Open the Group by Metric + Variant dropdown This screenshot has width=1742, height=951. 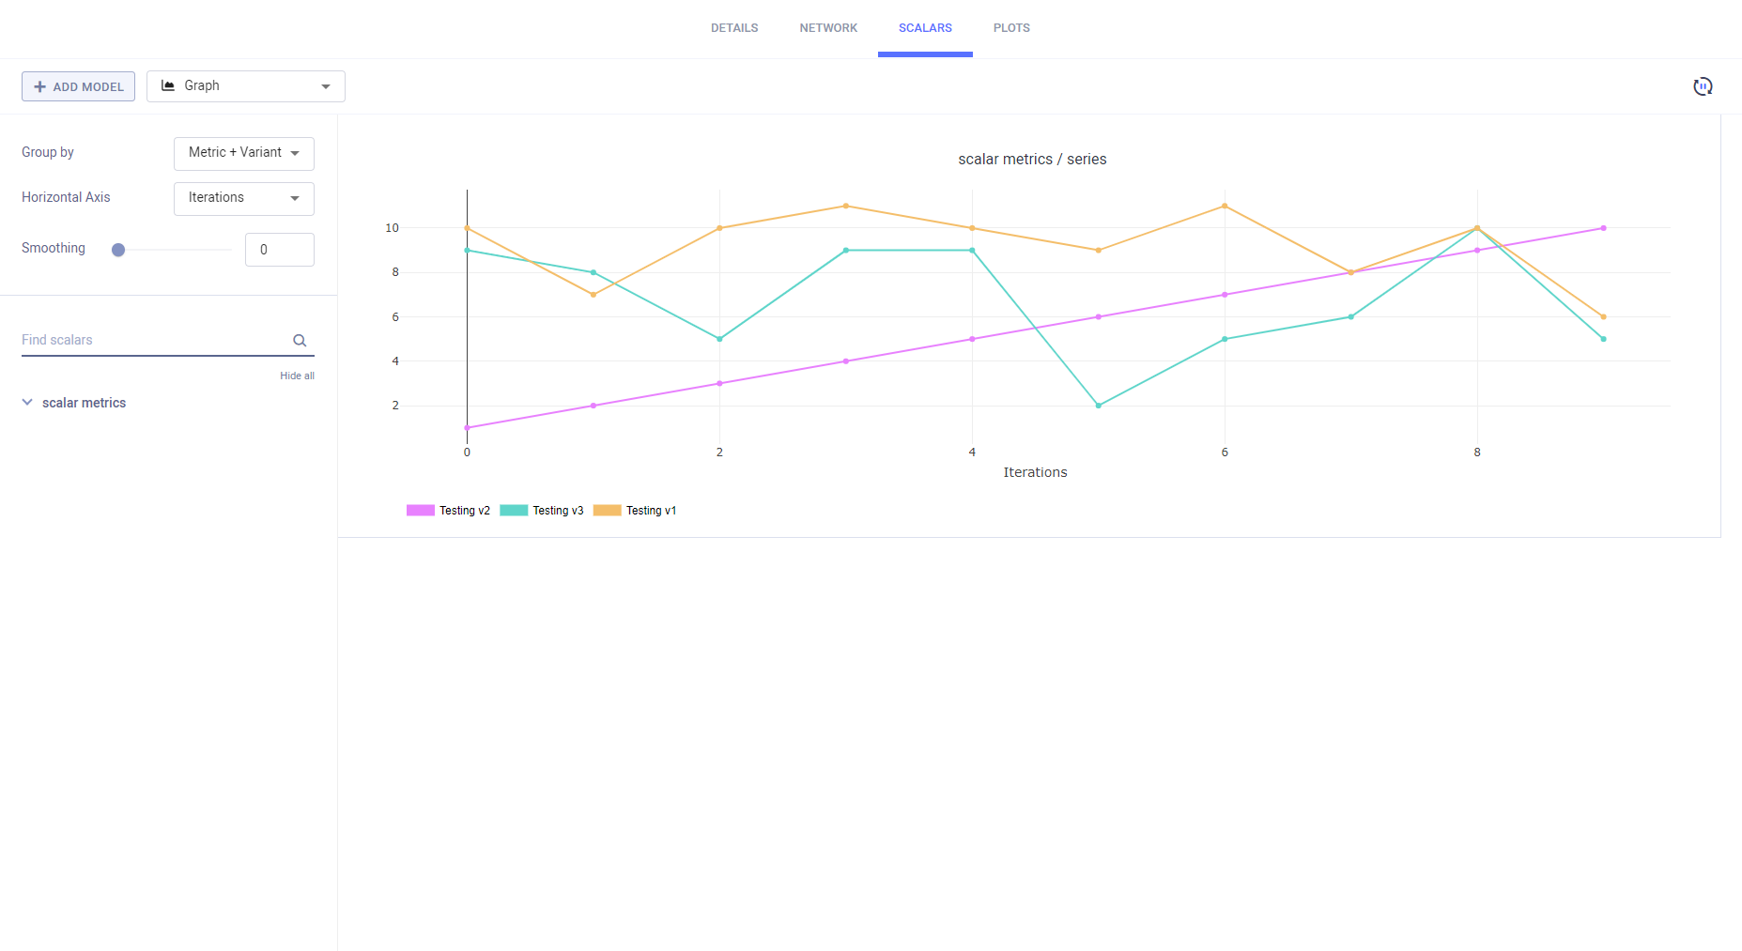pos(243,153)
